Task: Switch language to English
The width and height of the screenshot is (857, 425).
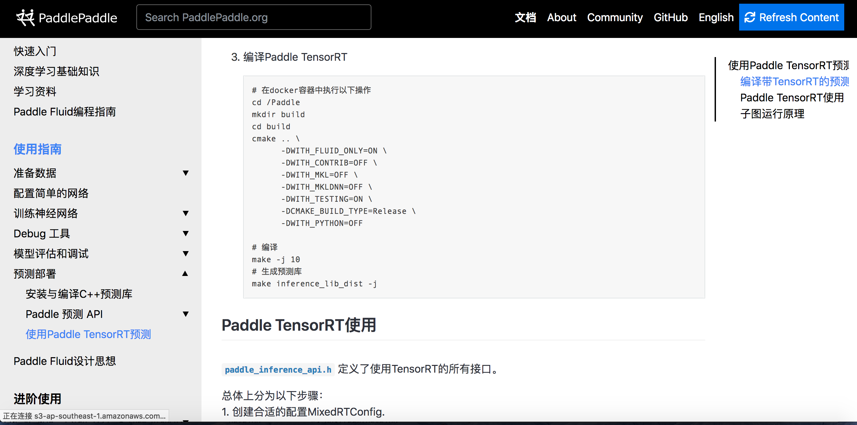Action: click(716, 17)
